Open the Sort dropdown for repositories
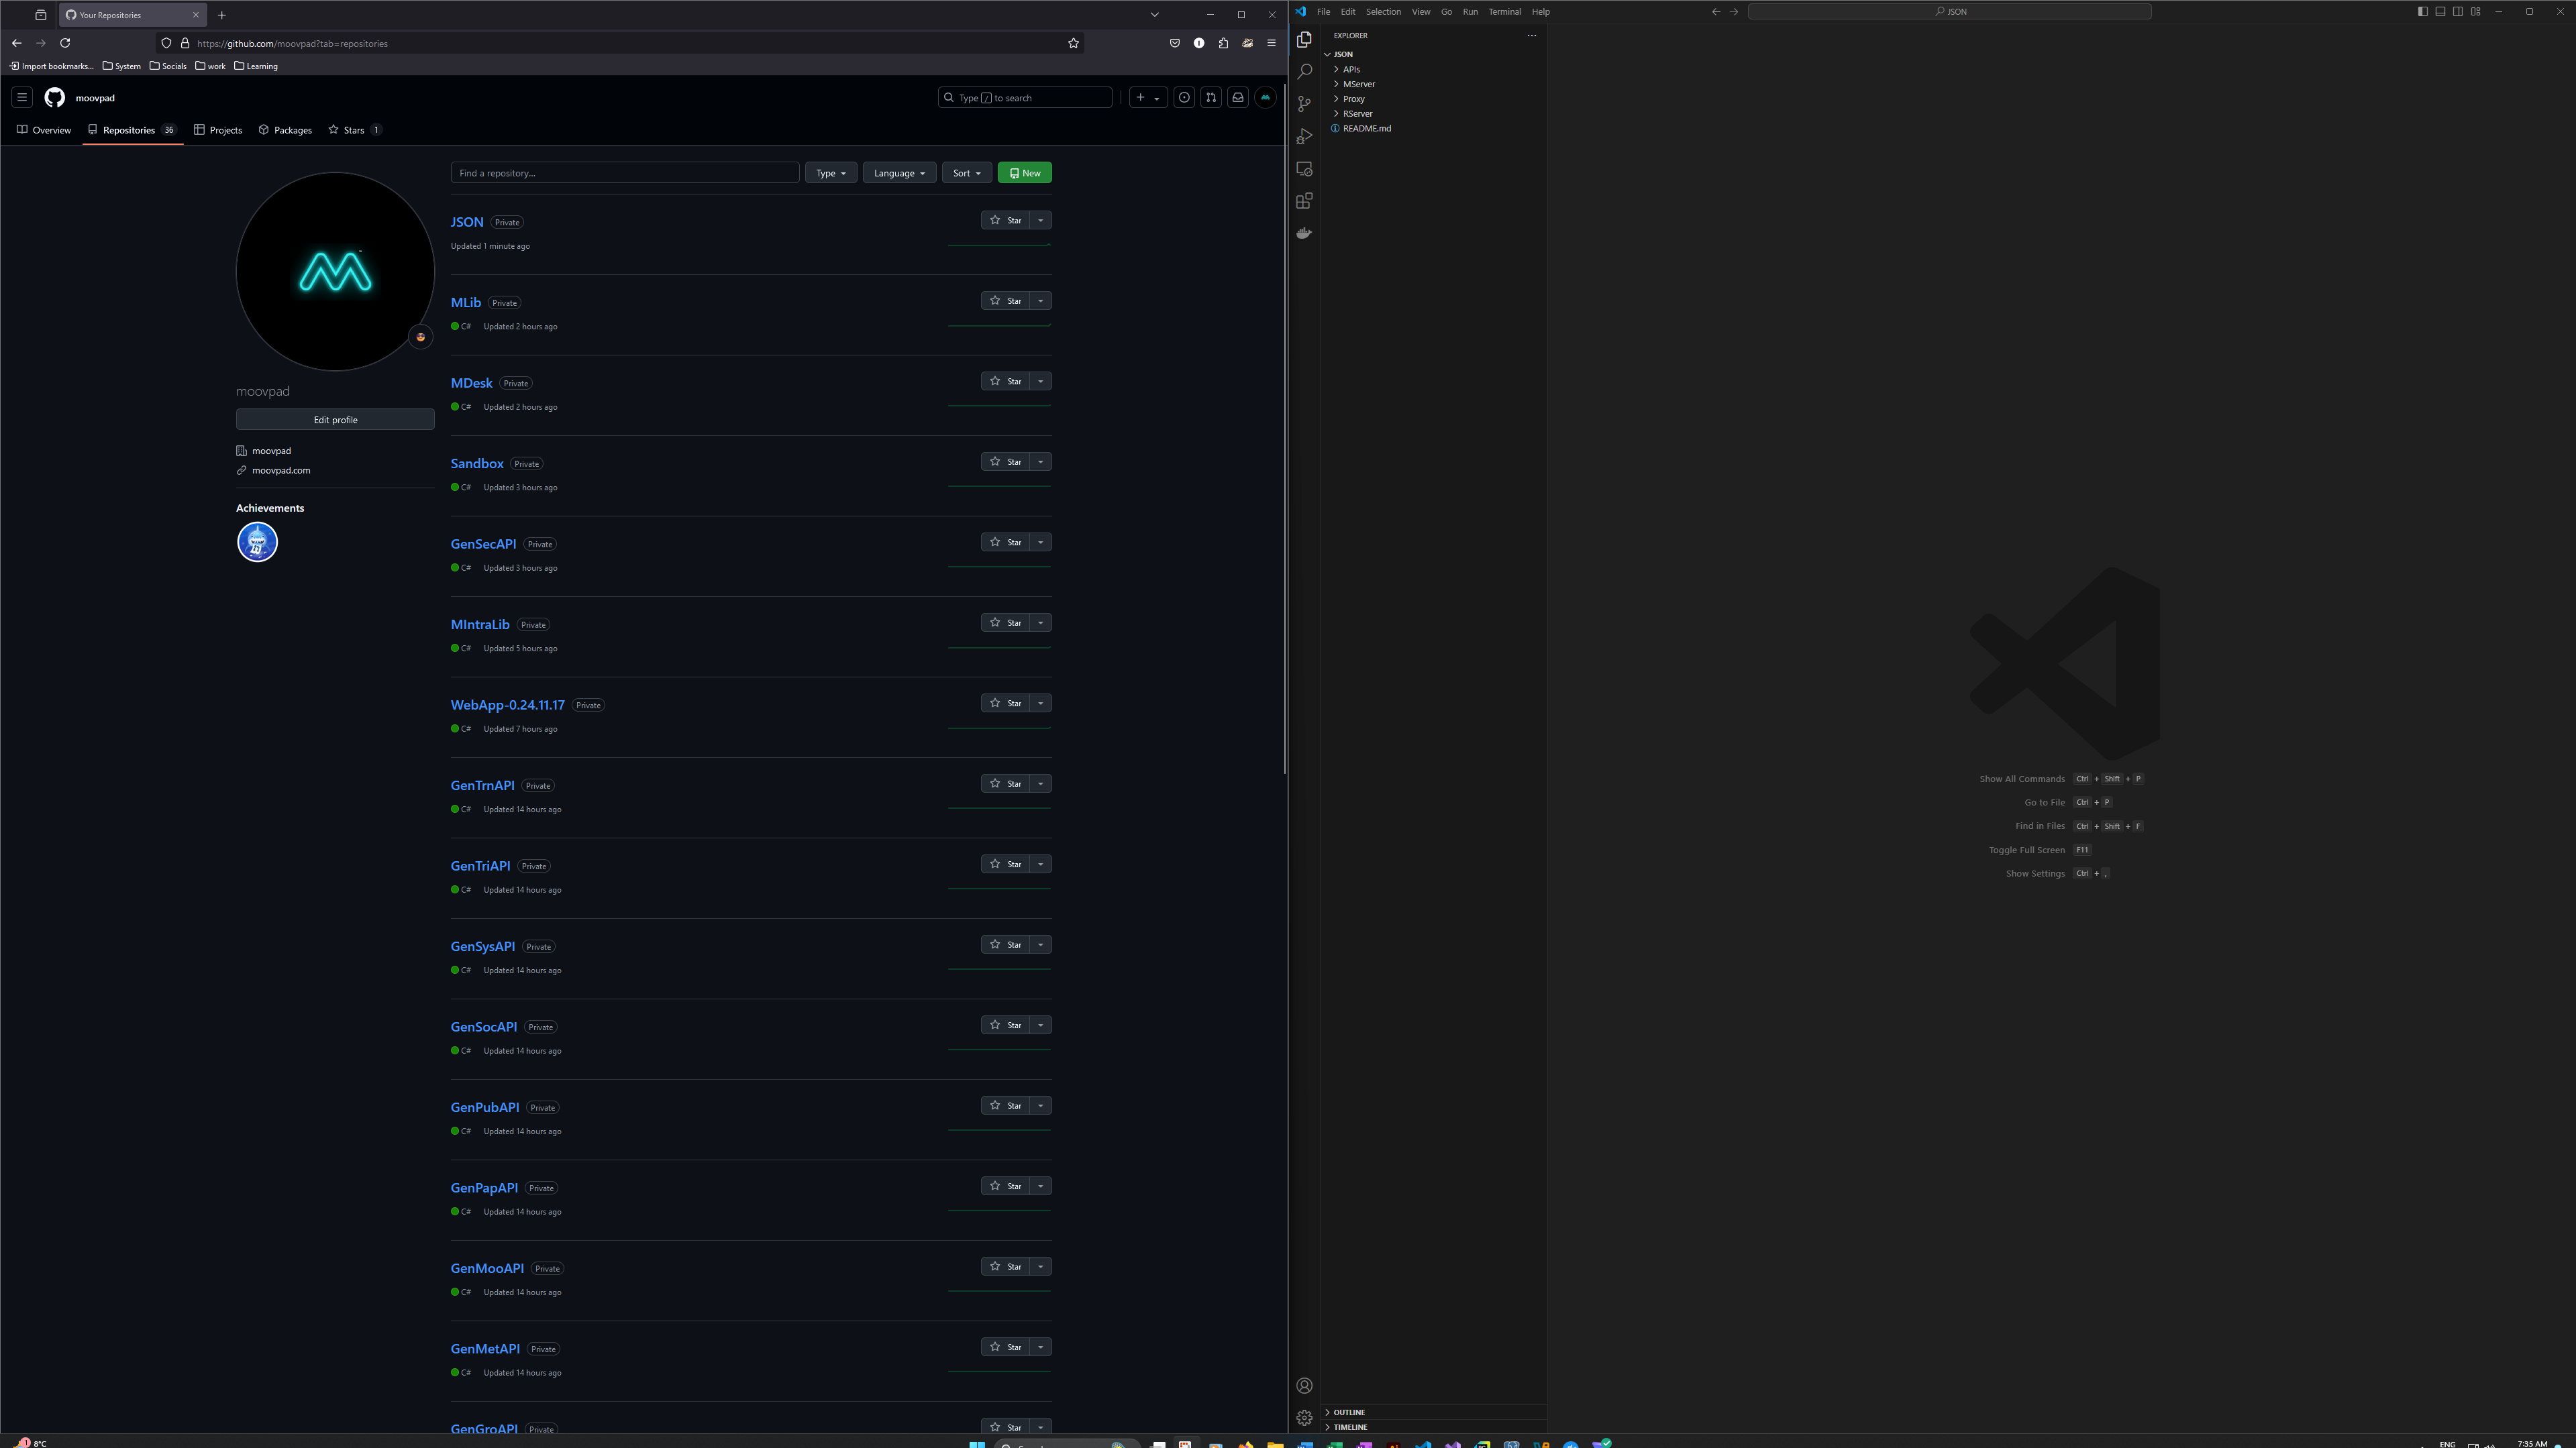2576x1448 pixels. pos(966,173)
